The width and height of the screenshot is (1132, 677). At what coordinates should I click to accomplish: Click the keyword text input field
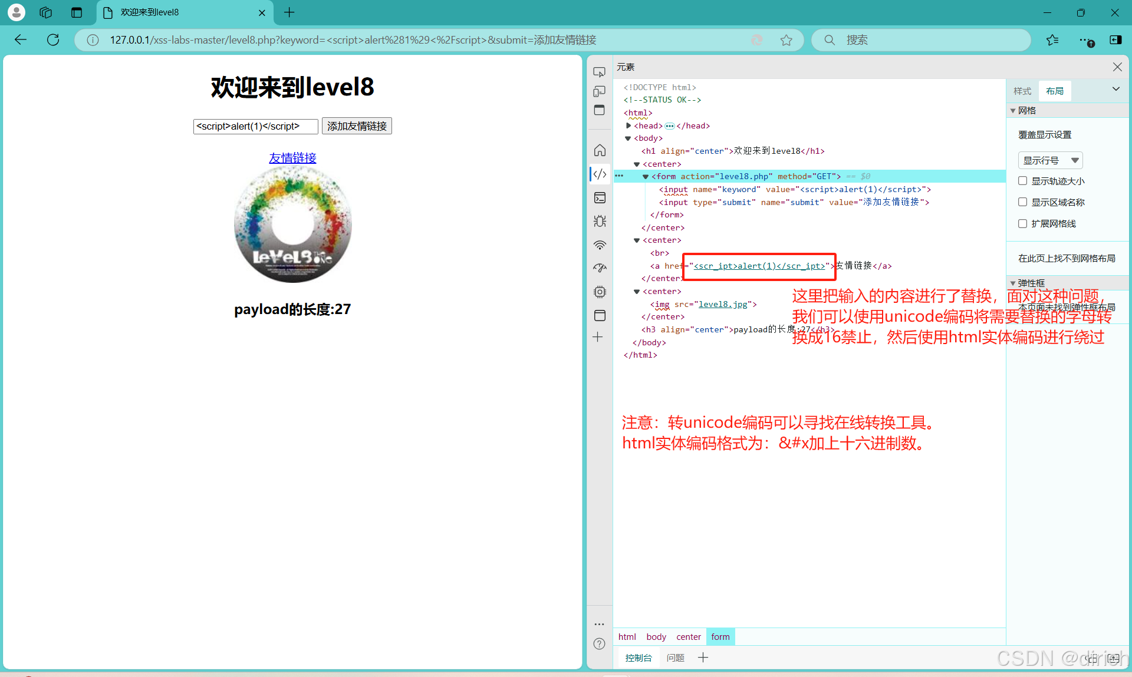click(x=255, y=126)
